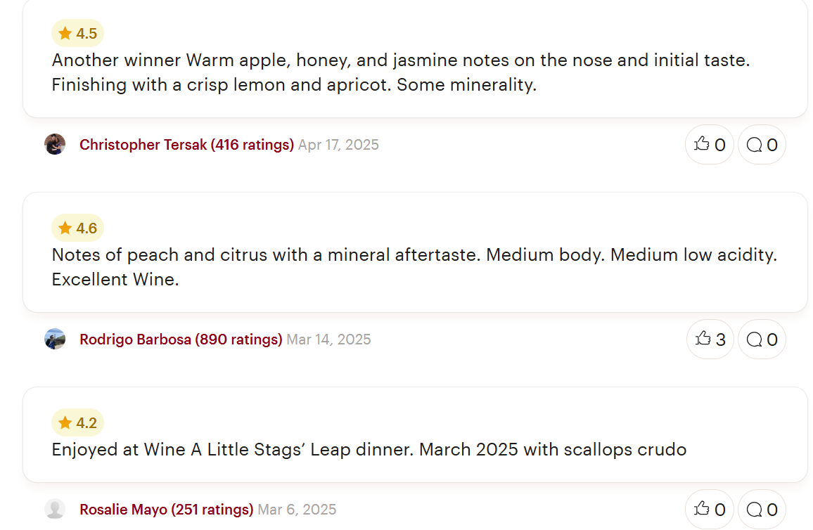
Task: Open Rosalie Mayo's default avatar
Action: click(x=55, y=510)
